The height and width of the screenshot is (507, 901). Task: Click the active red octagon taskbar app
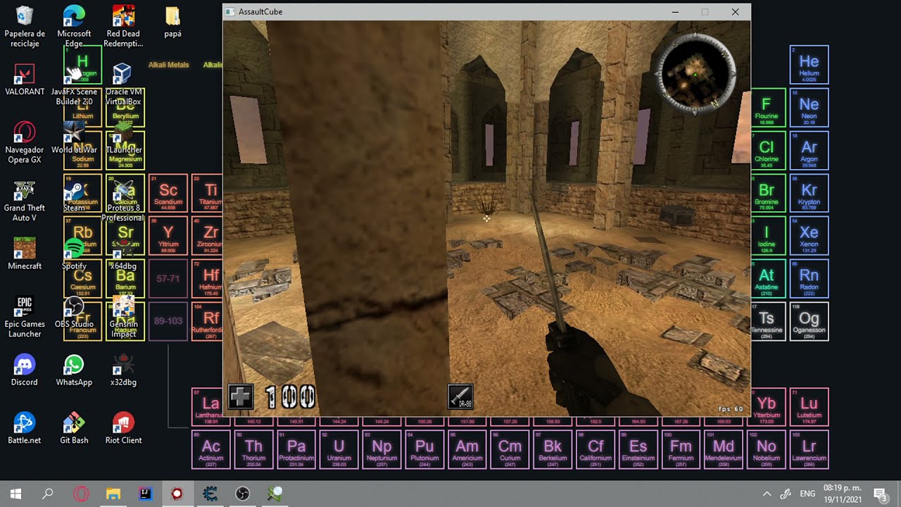[x=177, y=494]
